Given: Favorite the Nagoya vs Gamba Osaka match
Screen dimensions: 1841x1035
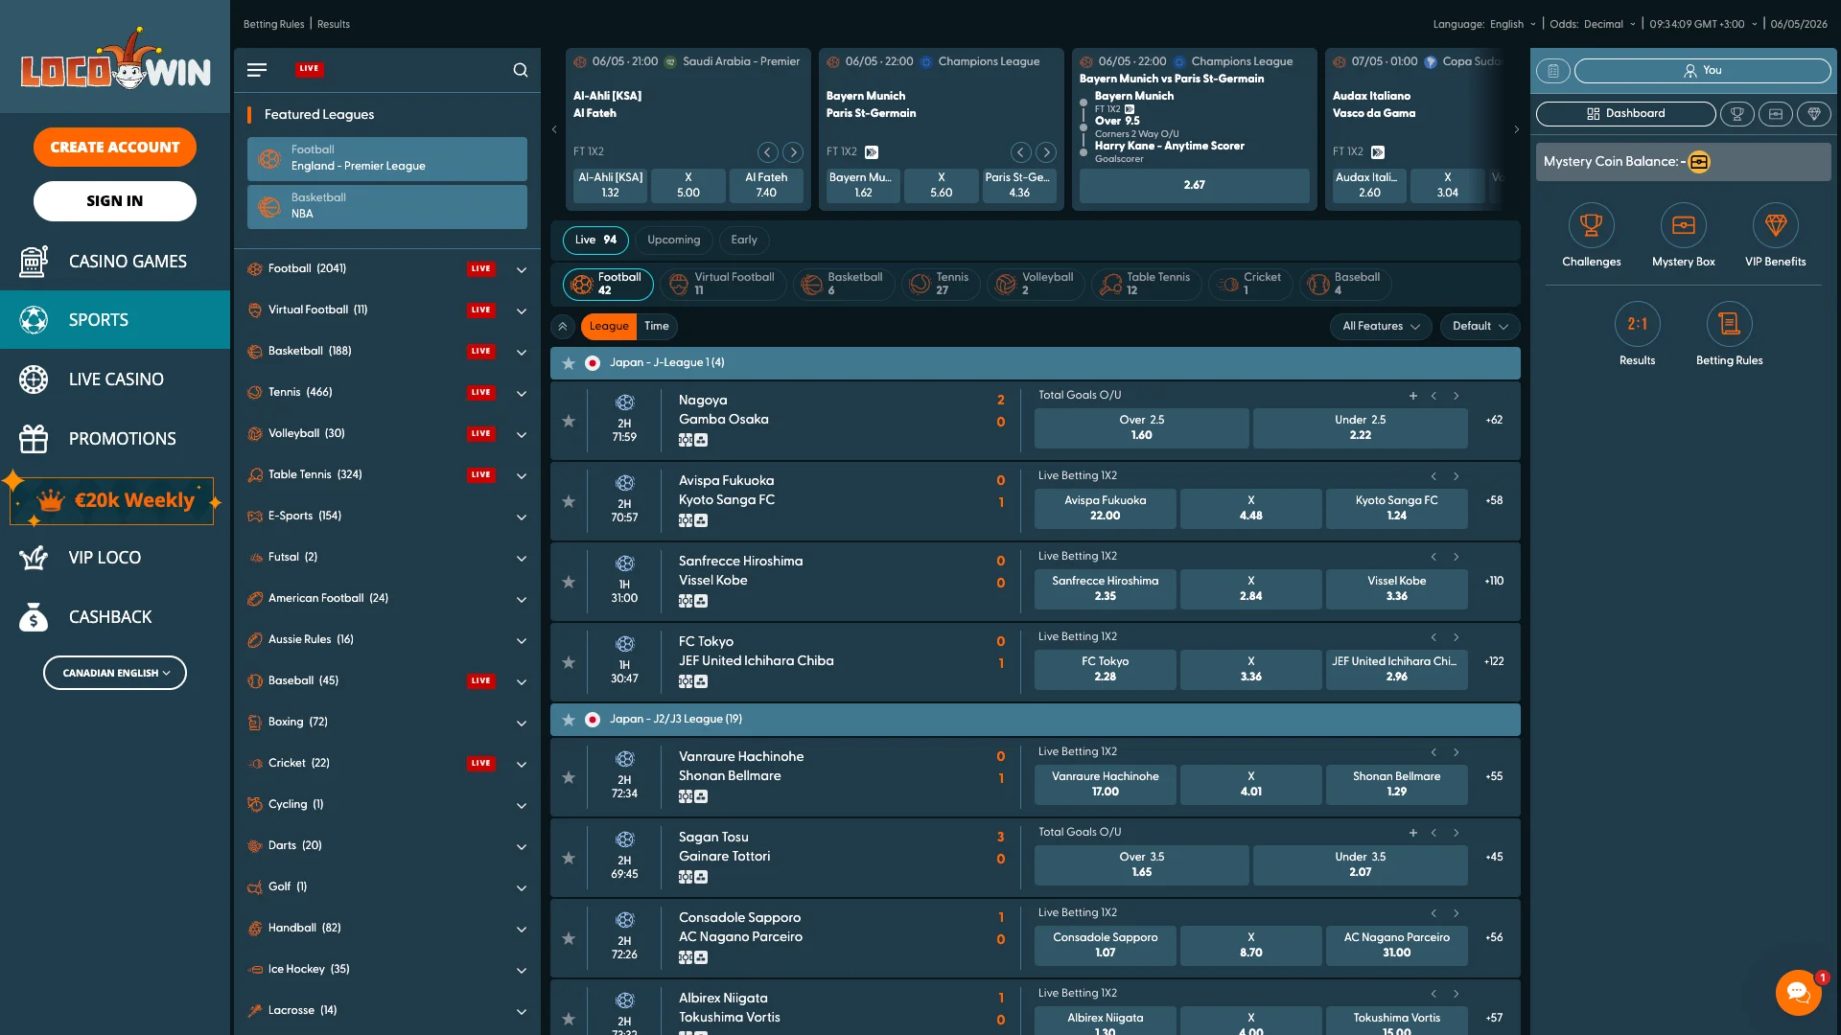Looking at the screenshot, I should coord(569,422).
